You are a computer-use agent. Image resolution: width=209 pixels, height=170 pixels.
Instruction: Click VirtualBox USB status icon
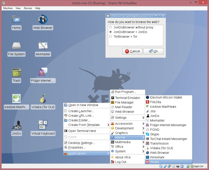tap(165, 166)
